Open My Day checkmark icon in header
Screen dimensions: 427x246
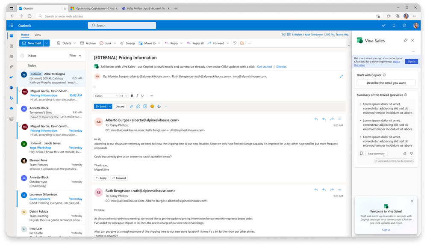(383, 25)
